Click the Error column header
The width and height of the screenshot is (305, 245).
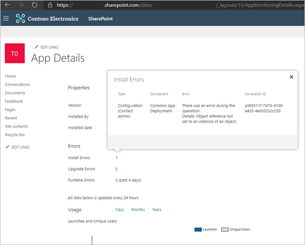pos(186,94)
